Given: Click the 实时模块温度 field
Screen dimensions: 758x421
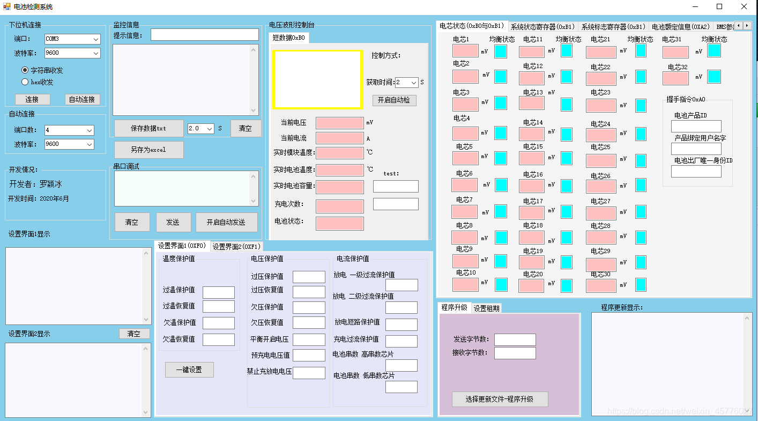Looking at the screenshot, I should [x=340, y=153].
